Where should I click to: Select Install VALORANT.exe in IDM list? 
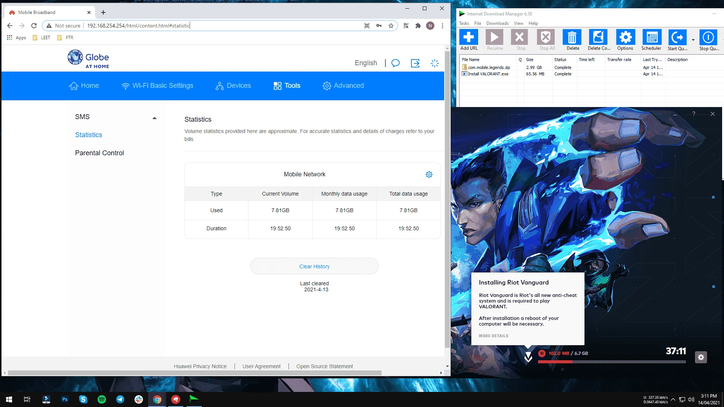(488, 74)
